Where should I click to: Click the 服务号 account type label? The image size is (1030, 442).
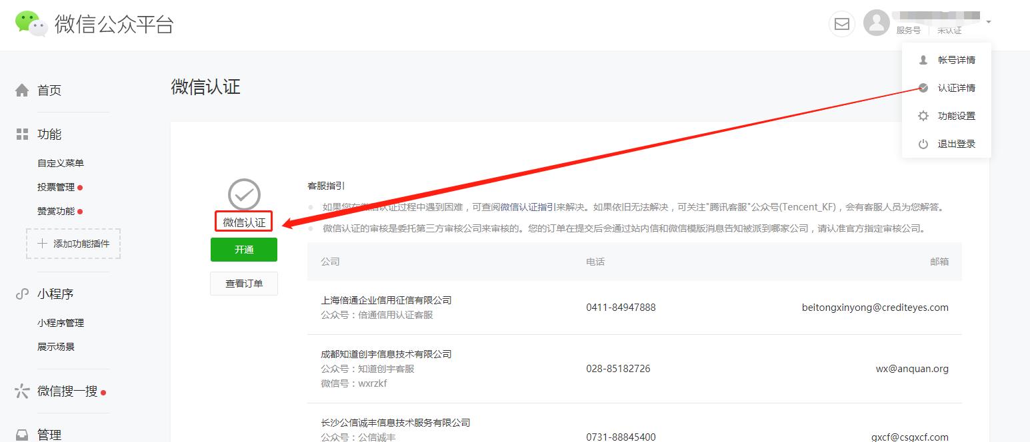click(x=908, y=31)
